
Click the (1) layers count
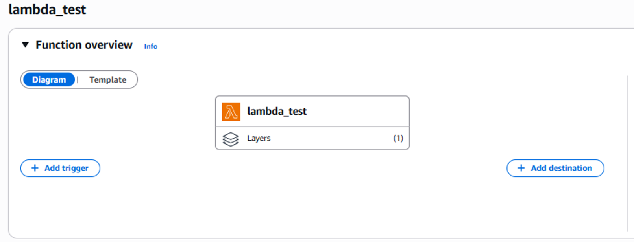tap(398, 138)
